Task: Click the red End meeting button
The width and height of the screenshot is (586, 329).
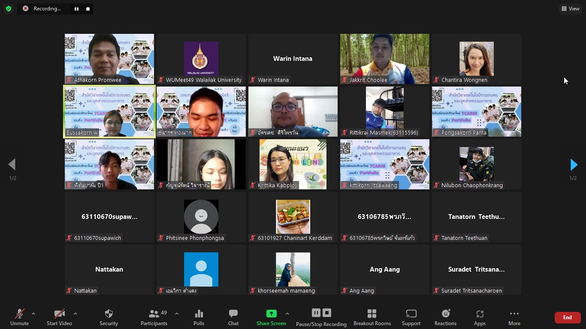Action: 567,317
